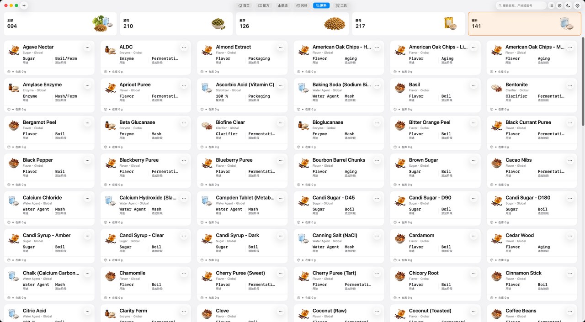Viewport: 585px width, 322px height.
Task: Show all 694 ingredients (全部)
Action: pos(60,24)
